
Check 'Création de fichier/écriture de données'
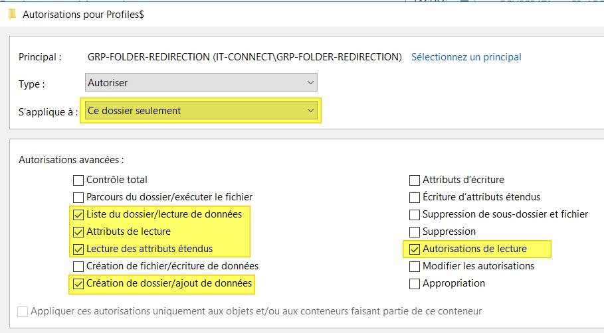78,266
